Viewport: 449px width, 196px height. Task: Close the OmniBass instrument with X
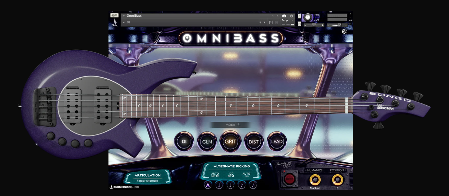[x=350, y=14]
